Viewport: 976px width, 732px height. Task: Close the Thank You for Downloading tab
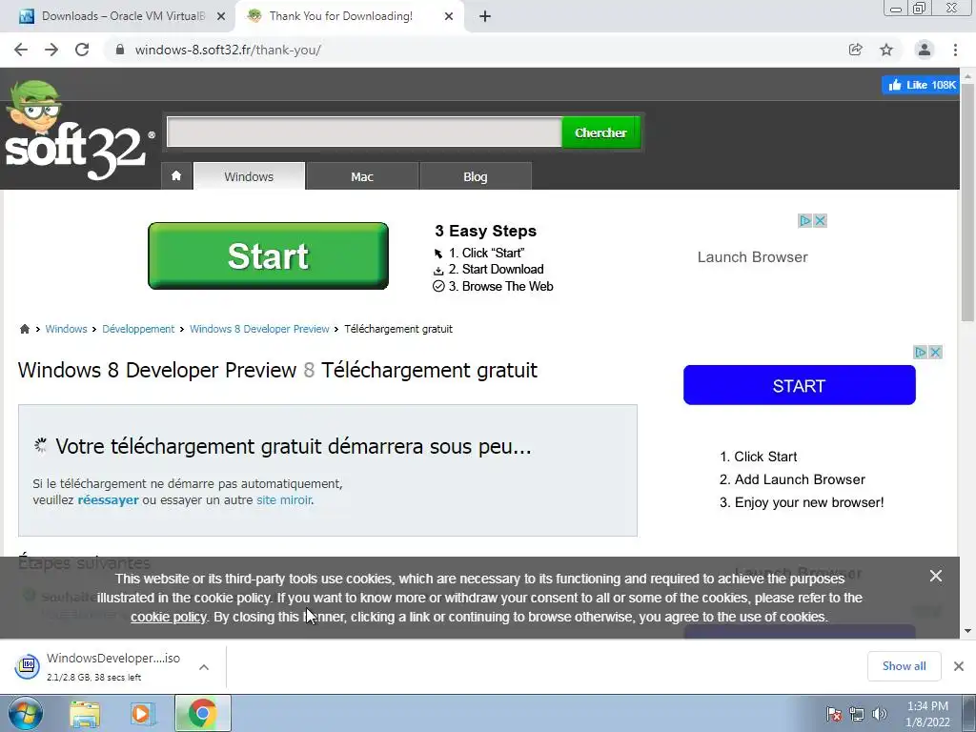pyautogui.click(x=449, y=16)
